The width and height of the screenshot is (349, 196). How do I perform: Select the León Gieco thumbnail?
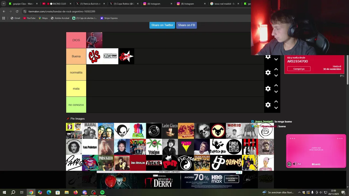(170, 131)
